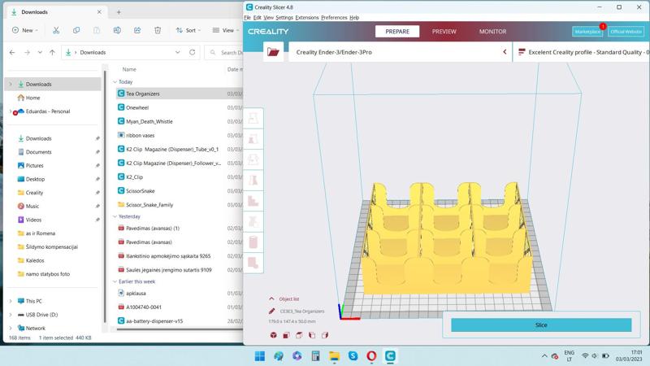Image resolution: width=650 pixels, height=366 pixels.
Task: Switch to front view icon
Action: pos(287,335)
